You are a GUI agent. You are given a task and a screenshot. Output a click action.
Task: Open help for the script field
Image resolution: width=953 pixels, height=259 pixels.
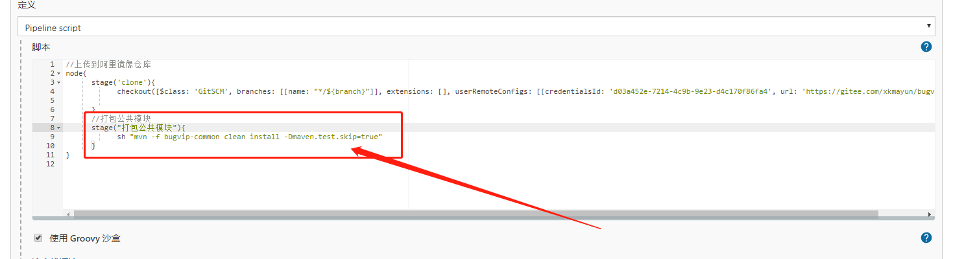click(926, 47)
